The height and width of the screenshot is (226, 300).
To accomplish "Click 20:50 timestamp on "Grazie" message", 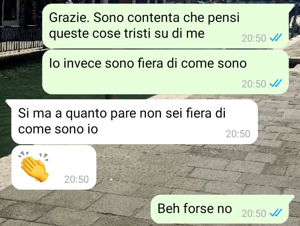I will (254, 38).
